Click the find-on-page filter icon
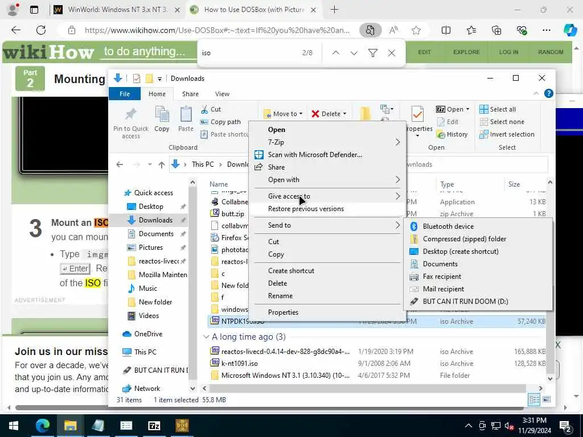 pyautogui.click(x=372, y=53)
